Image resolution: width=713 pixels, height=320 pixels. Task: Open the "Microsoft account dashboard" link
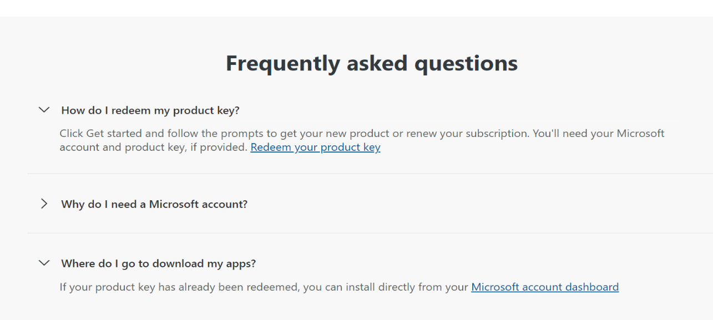[x=545, y=287]
